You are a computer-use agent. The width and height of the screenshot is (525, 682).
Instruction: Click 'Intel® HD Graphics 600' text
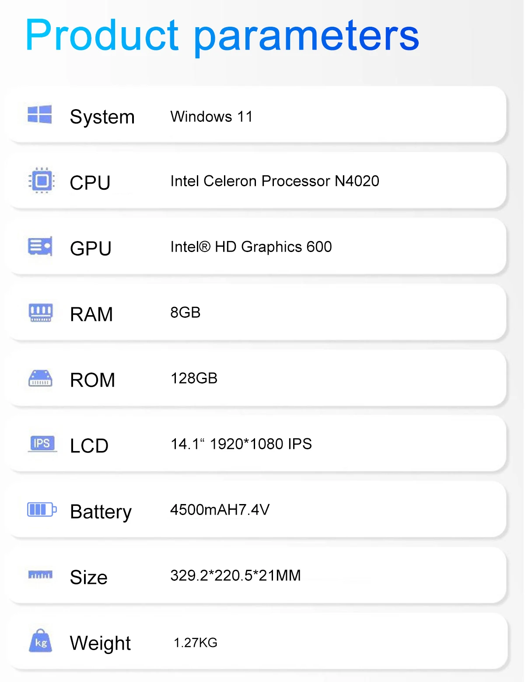[x=251, y=247]
